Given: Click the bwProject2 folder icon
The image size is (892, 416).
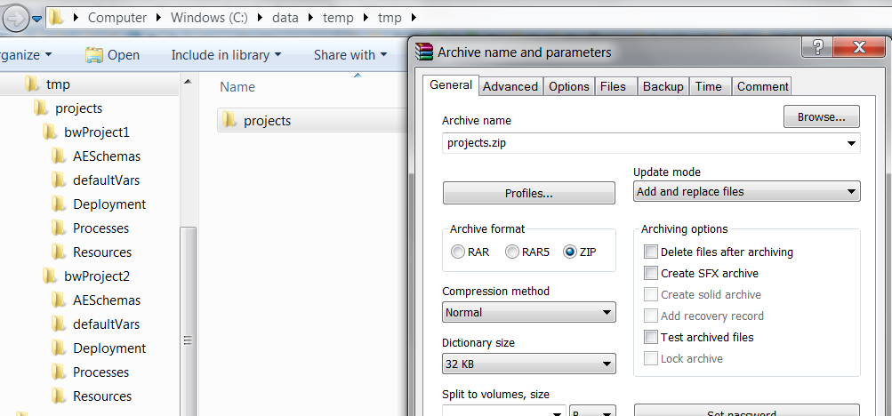Looking at the screenshot, I should click(x=50, y=276).
